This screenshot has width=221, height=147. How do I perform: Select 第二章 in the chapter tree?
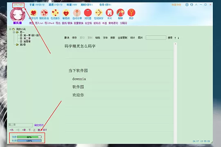[27, 38]
